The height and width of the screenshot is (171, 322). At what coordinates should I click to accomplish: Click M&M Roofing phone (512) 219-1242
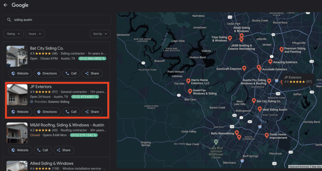tap(84, 135)
